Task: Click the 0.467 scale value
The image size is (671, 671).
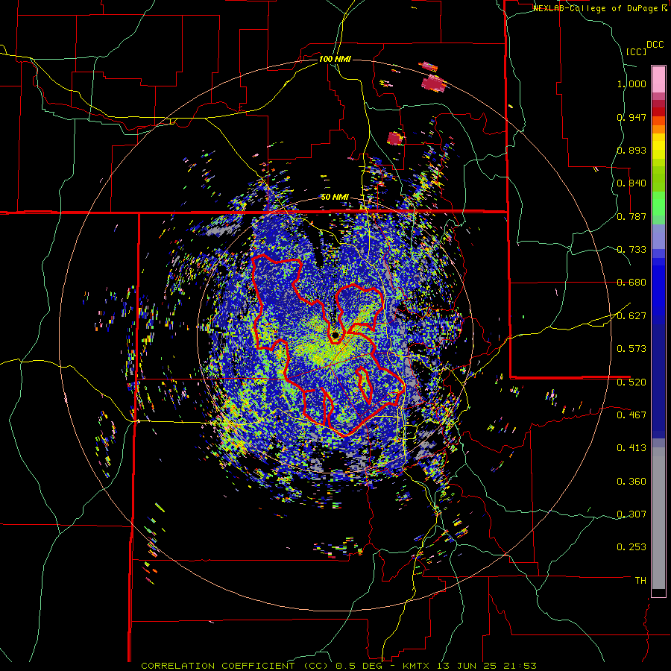Action: pyautogui.click(x=631, y=415)
